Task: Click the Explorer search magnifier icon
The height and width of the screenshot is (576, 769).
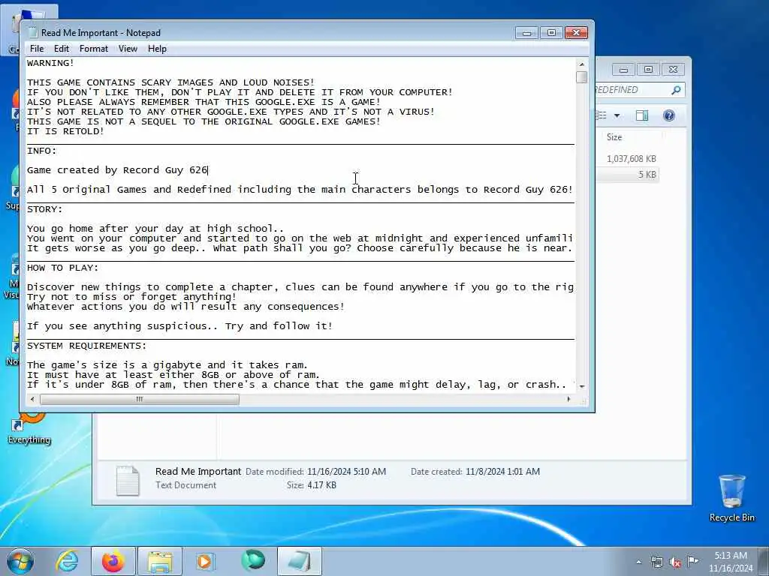Action: (677, 90)
